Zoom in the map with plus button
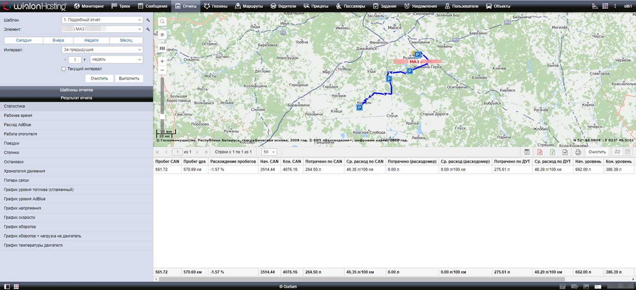The image size is (636, 290). point(162,61)
